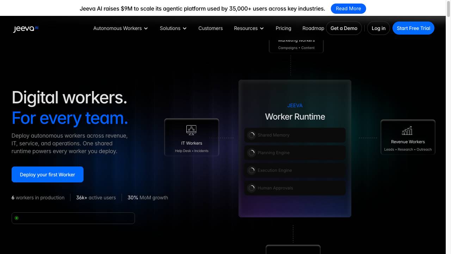Request a demo with Get a Demo
Viewport: 451px width, 254px height.
click(x=344, y=28)
